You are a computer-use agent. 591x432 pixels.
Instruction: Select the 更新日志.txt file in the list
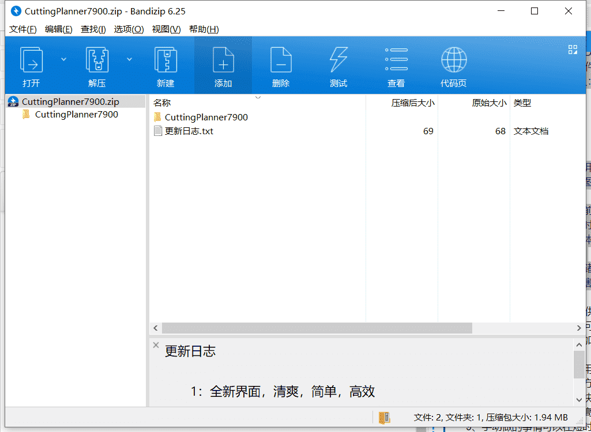click(x=189, y=131)
